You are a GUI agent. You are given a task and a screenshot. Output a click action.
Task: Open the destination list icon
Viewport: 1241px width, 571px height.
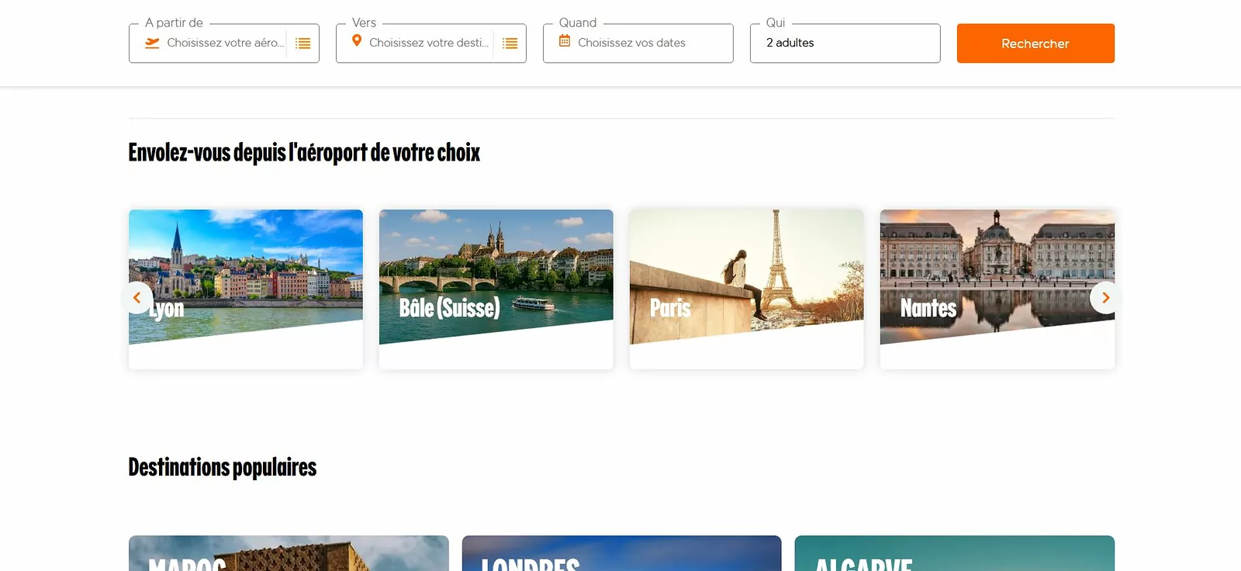click(510, 43)
